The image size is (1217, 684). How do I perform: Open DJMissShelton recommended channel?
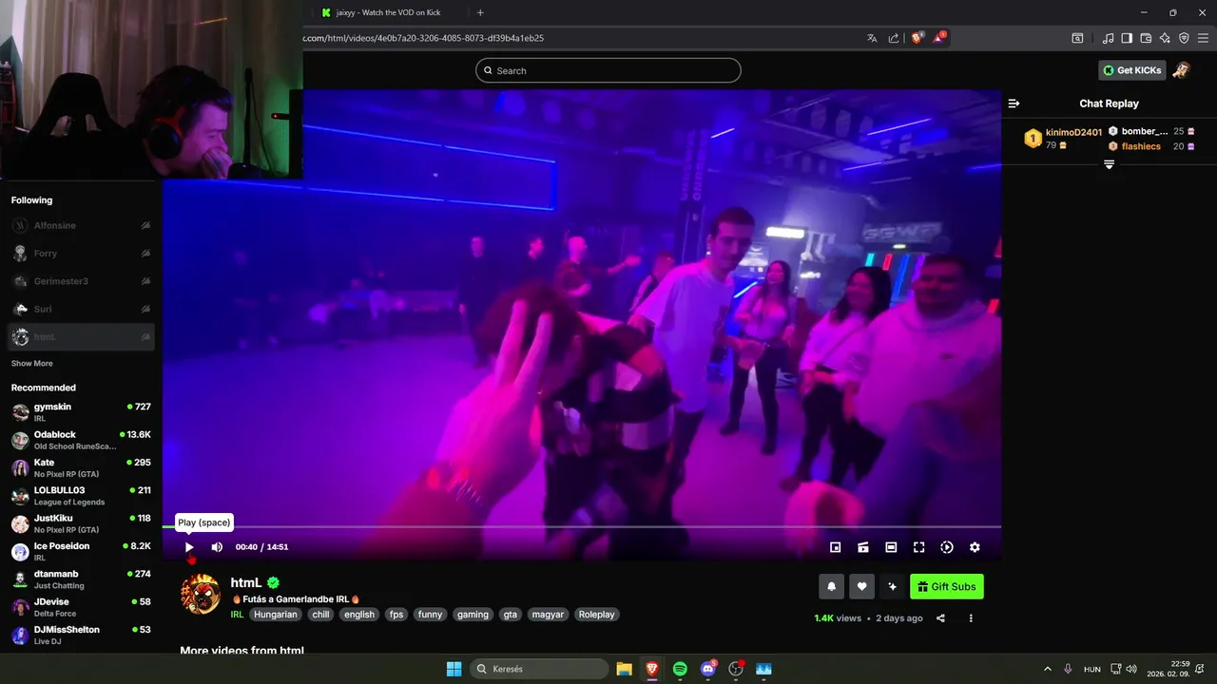point(81,635)
